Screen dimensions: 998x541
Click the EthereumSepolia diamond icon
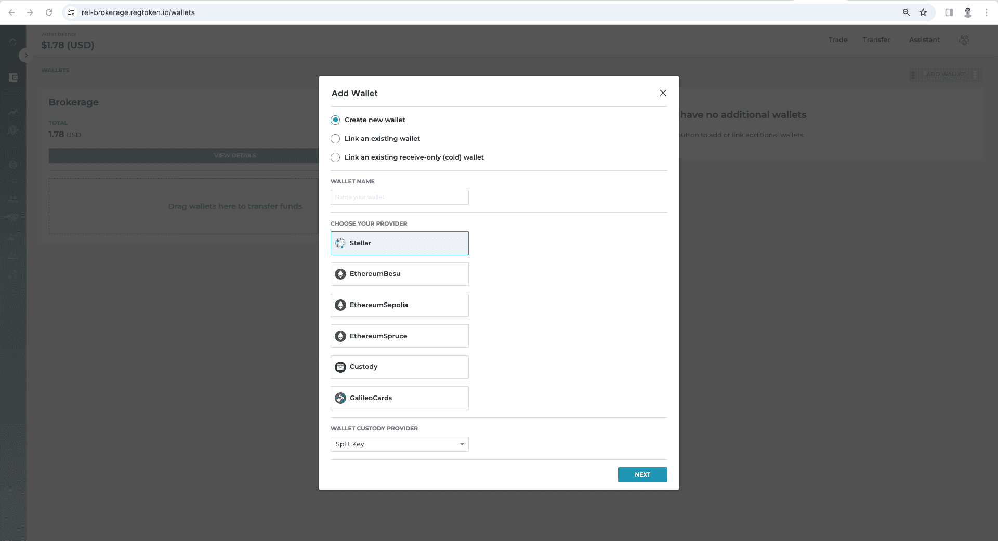[340, 305]
